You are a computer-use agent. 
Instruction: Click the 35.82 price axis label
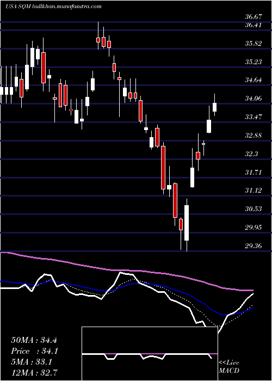(x=254, y=44)
